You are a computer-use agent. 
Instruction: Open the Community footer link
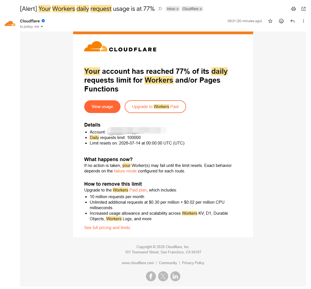(168, 263)
